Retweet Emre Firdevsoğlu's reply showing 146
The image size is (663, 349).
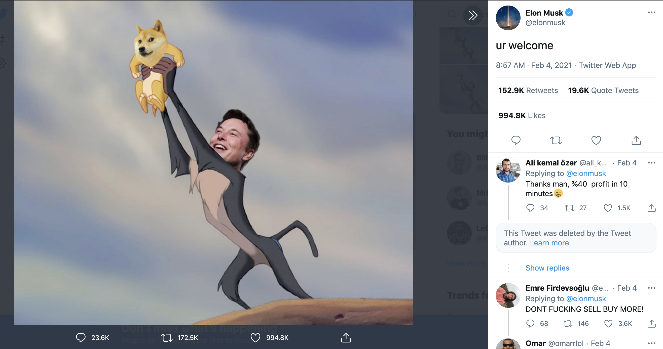tap(568, 323)
